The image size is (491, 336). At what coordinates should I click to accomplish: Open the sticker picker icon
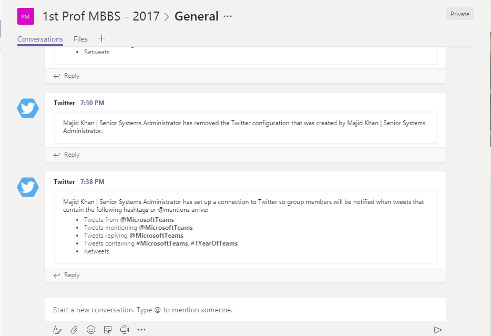[108, 330]
